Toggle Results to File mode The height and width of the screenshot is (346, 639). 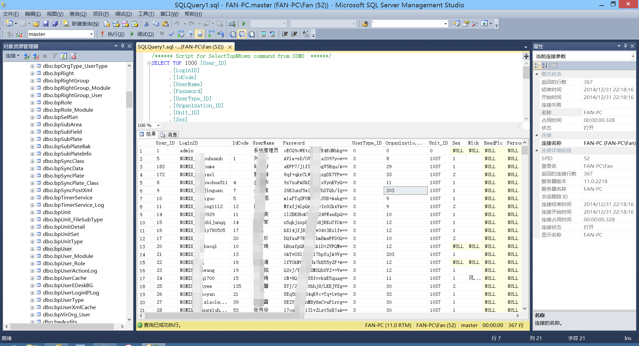(x=251, y=34)
